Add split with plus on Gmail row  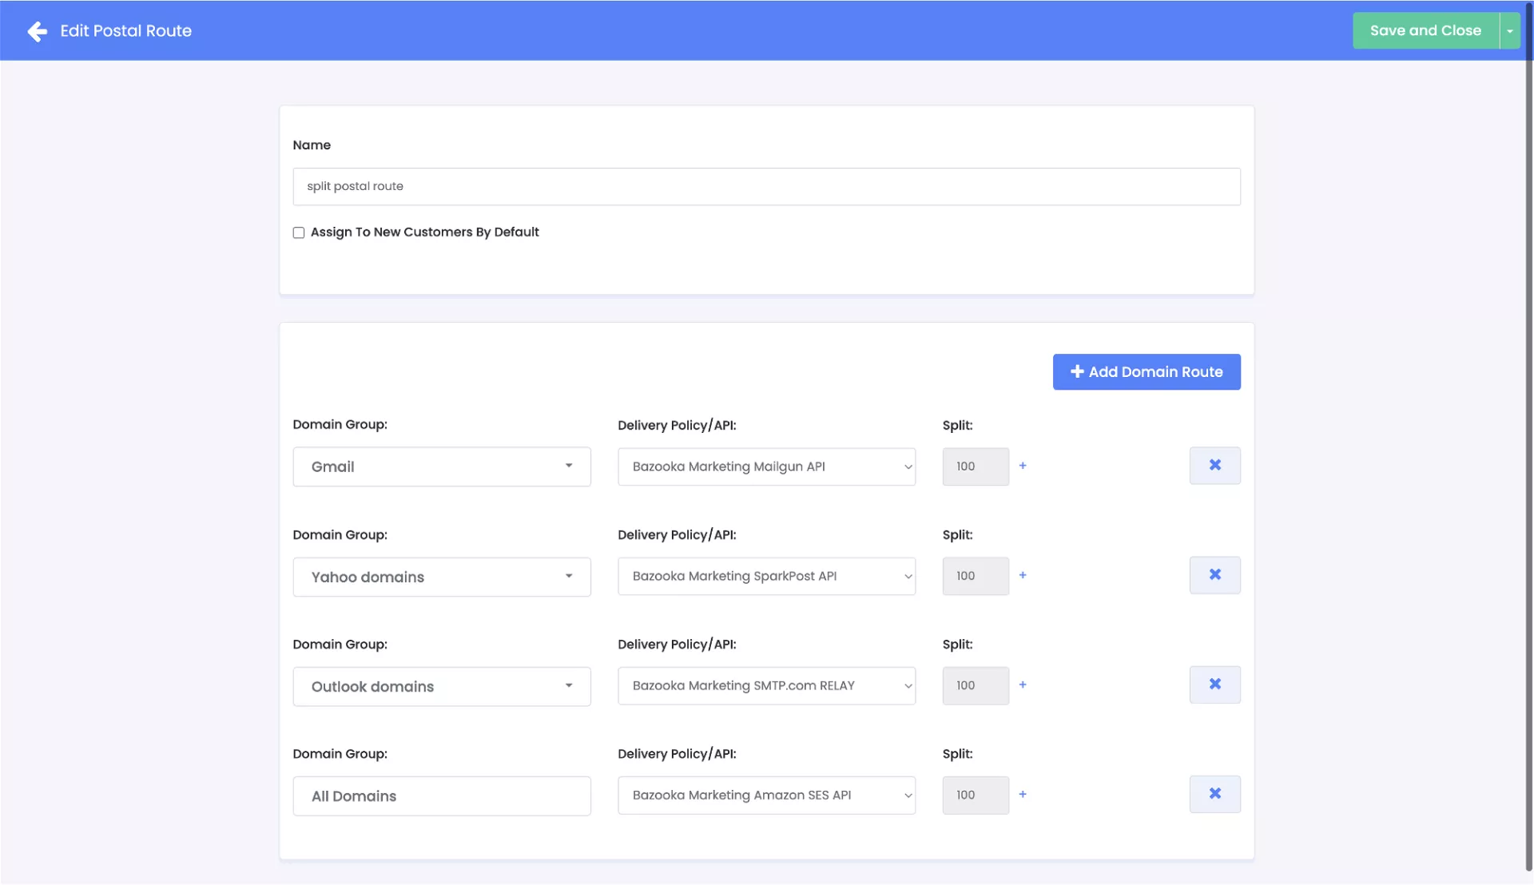(x=1023, y=466)
